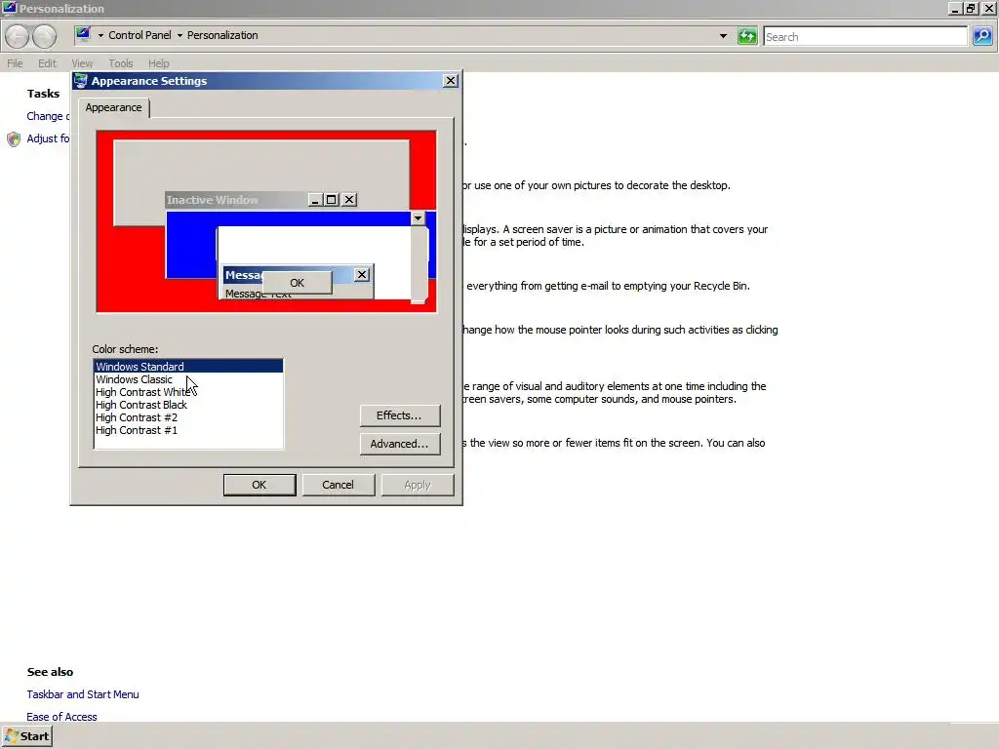Click the Appearance Settings title icon
This screenshot has height=749, width=999.
80,81
